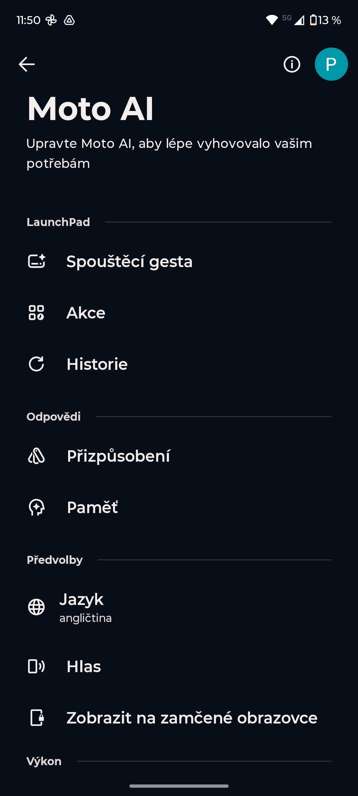Open Spouštěcí gesta settings

pyautogui.click(x=129, y=262)
